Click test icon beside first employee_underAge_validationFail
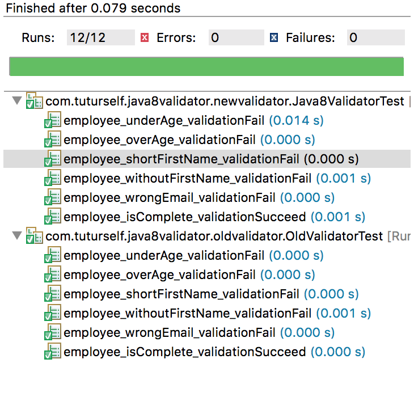Viewport: 414px width, 397px height. click(53, 121)
